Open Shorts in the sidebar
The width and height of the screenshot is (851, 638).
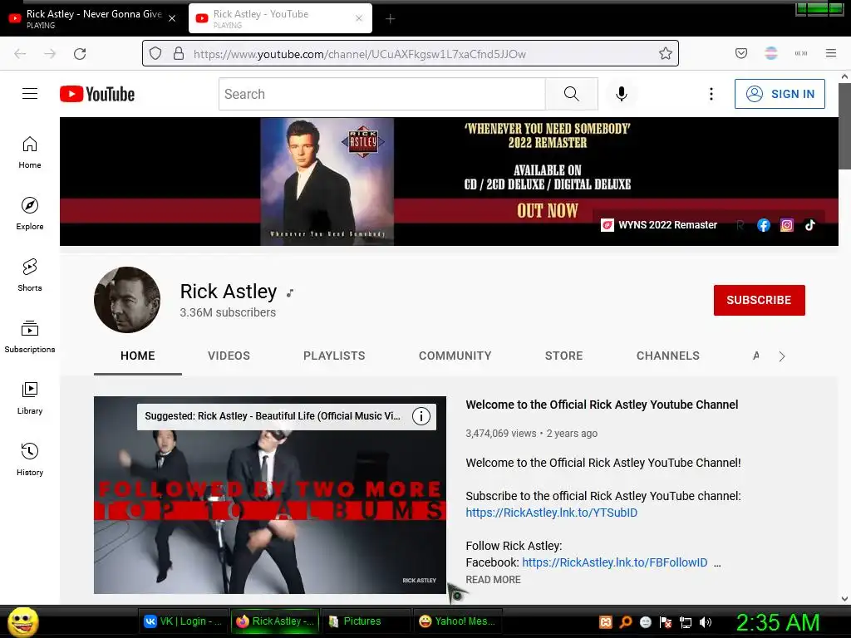click(30, 275)
